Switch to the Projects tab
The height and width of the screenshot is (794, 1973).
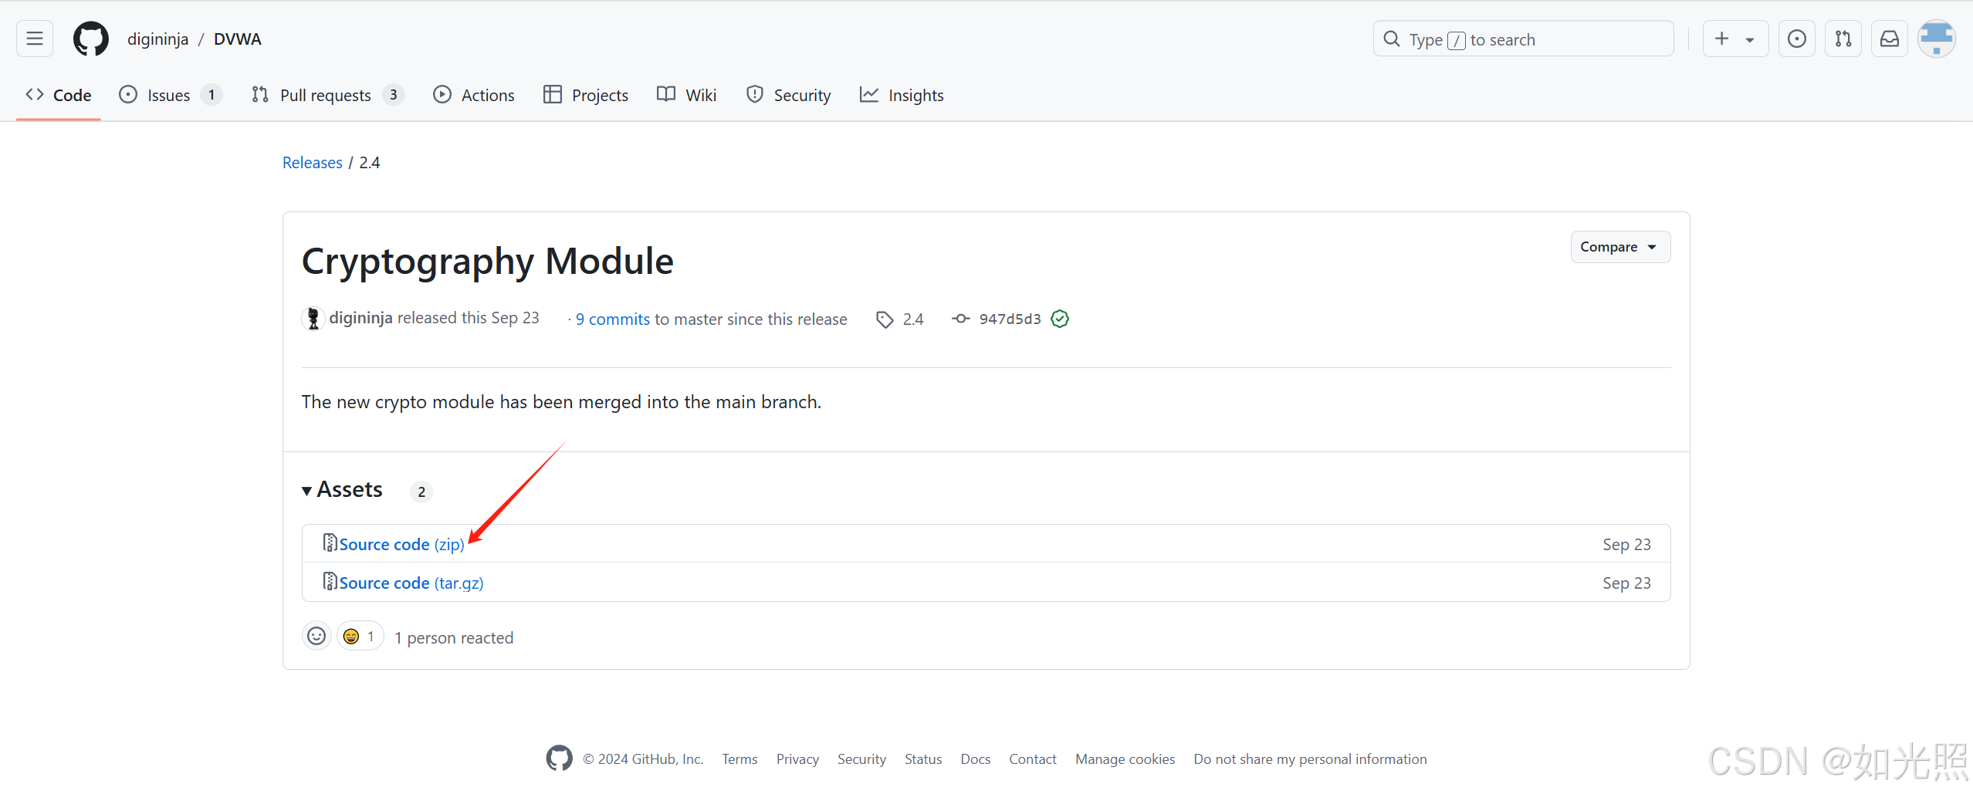click(x=586, y=95)
